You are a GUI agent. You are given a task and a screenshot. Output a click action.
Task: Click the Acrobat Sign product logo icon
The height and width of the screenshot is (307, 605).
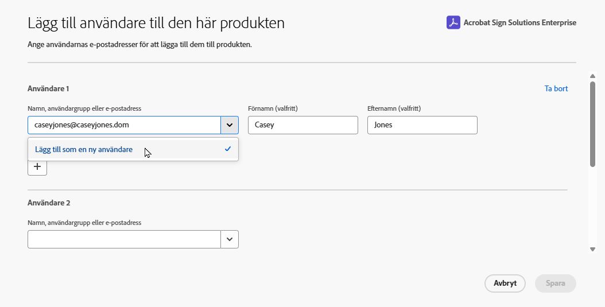click(x=453, y=22)
